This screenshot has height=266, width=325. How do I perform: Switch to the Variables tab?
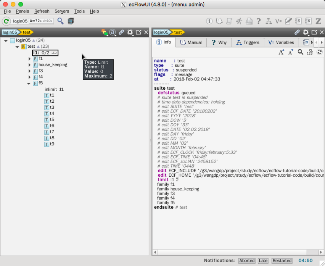coord(281,42)
